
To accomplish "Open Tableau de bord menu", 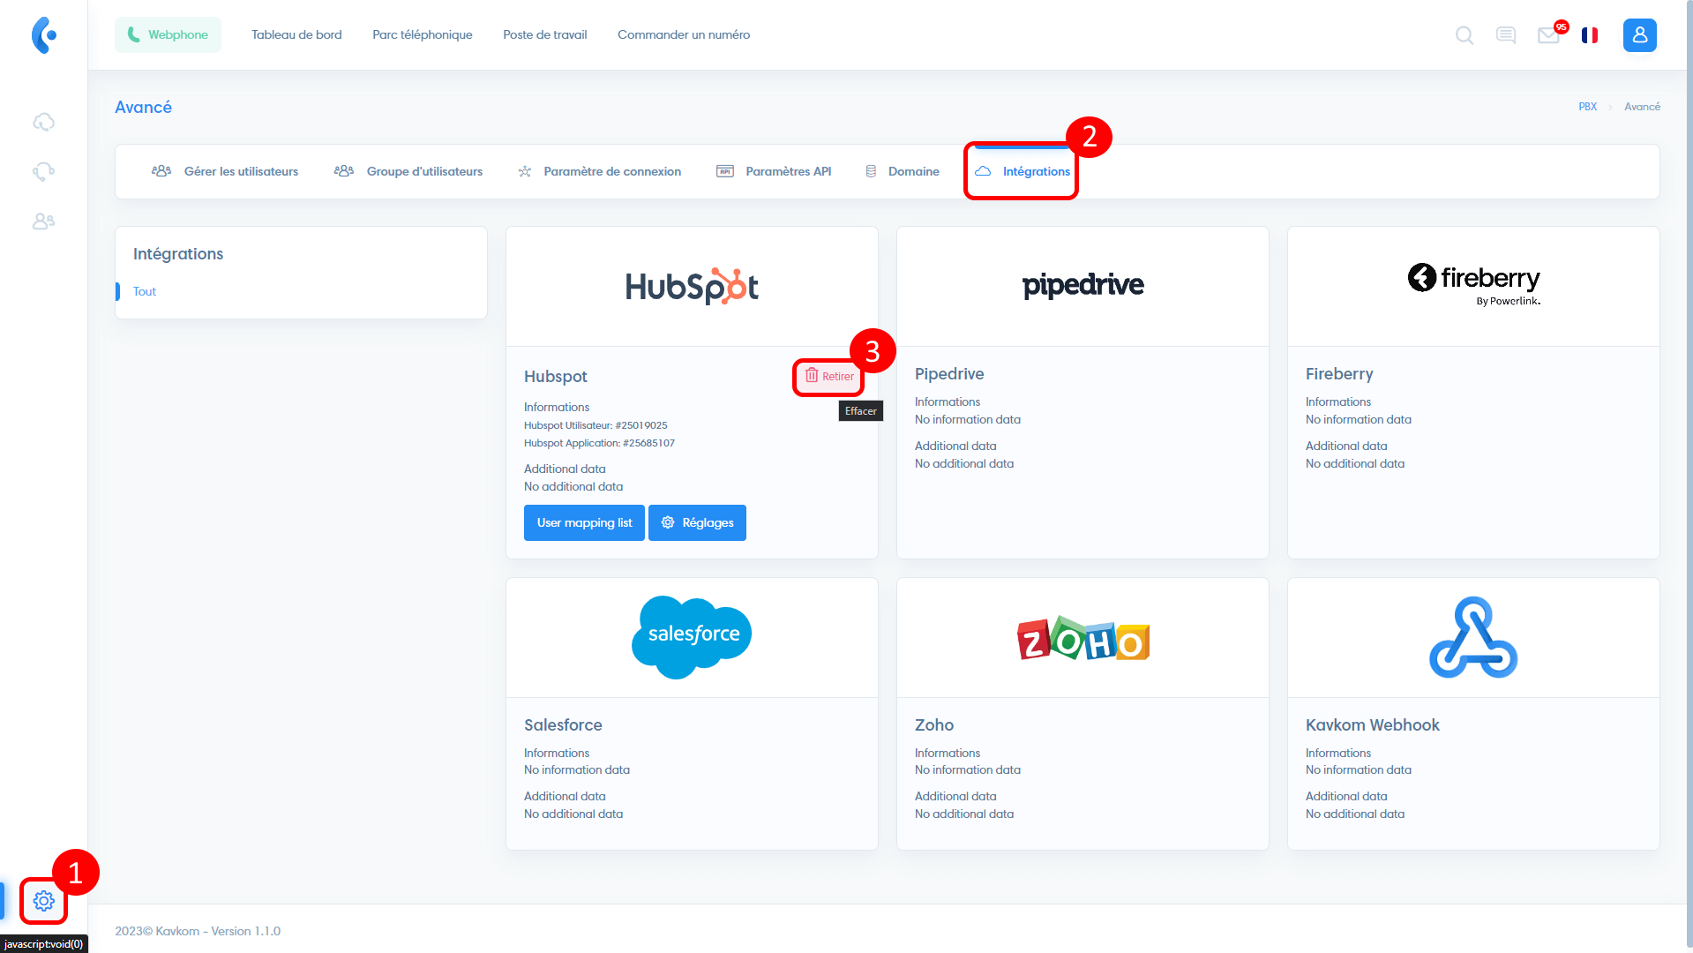I will [296, 35].
